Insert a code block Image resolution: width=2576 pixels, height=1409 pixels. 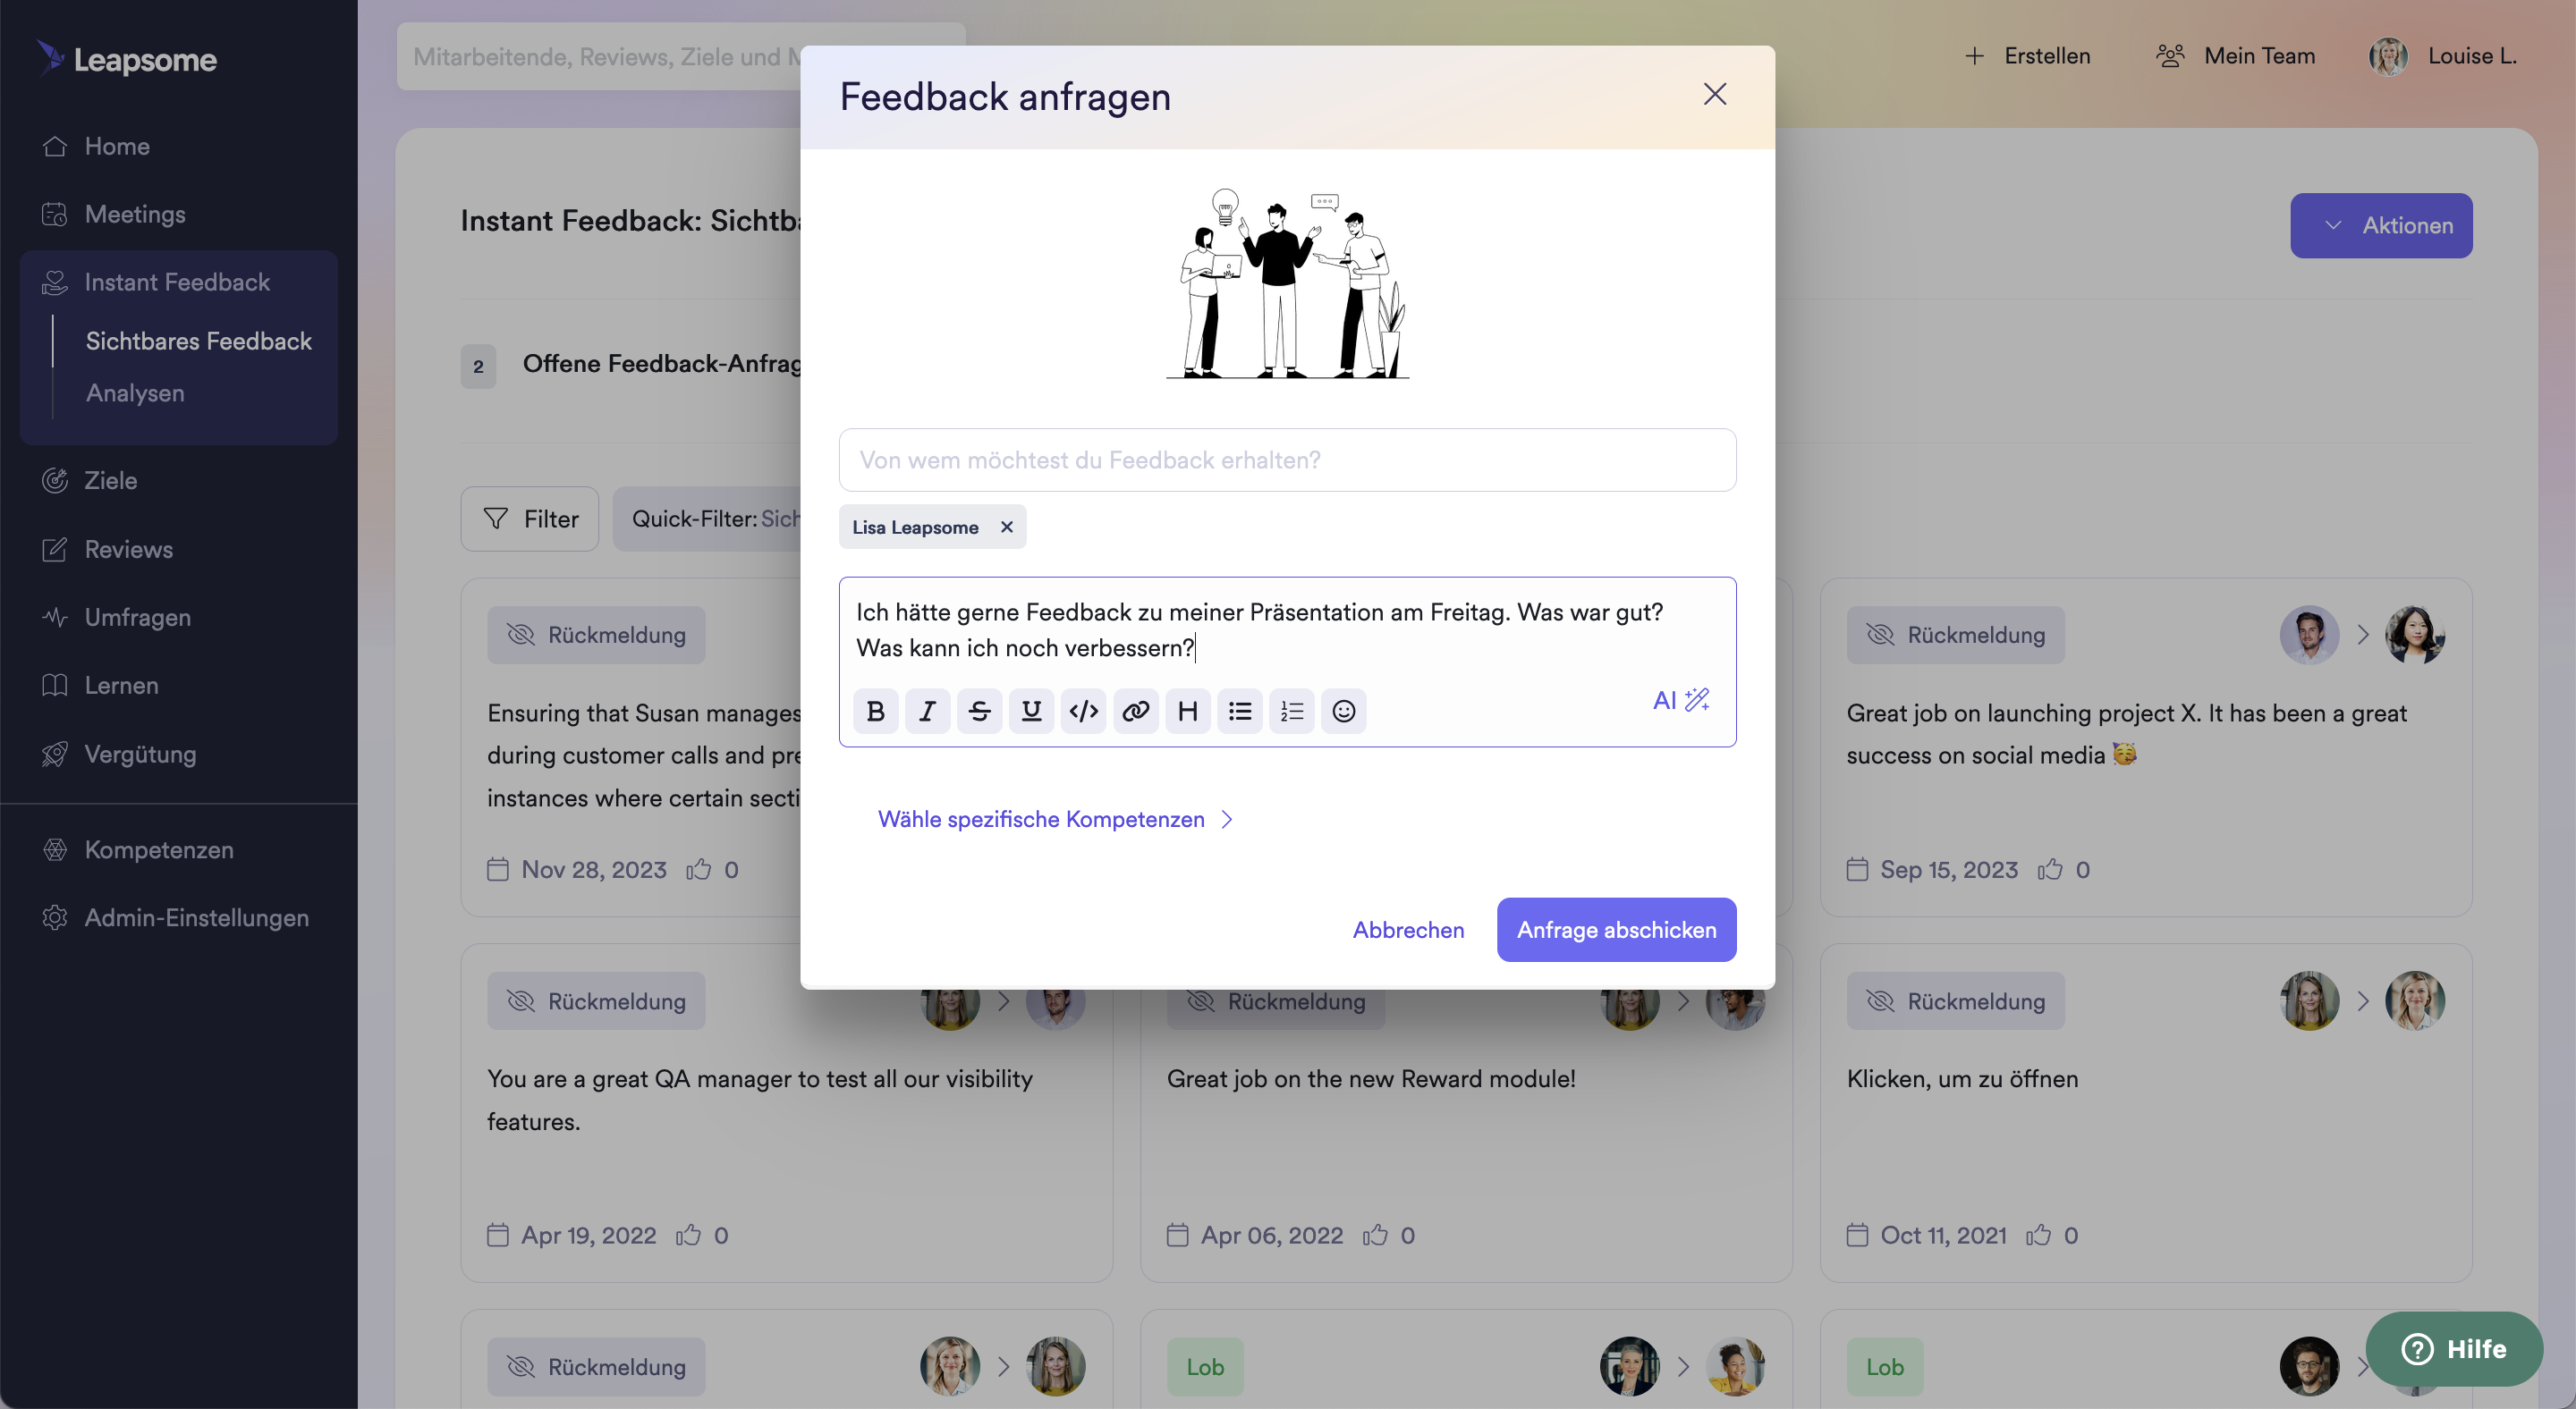click(x=1083, y=711)
